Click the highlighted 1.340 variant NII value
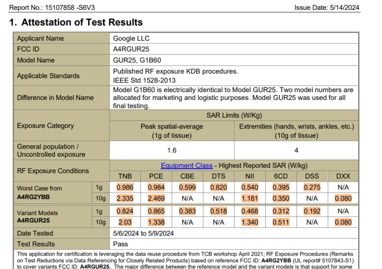 pos(250,222)
